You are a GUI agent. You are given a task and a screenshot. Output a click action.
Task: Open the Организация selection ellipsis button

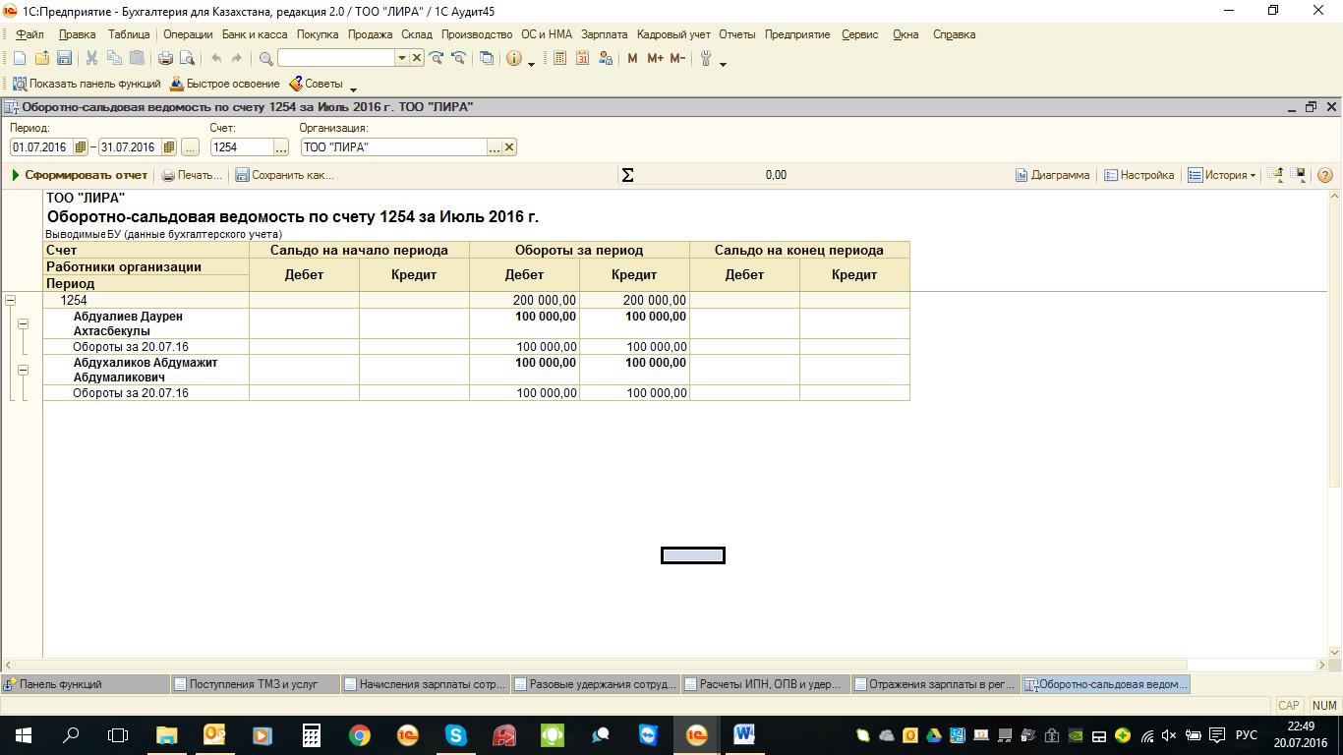(495, 147)
